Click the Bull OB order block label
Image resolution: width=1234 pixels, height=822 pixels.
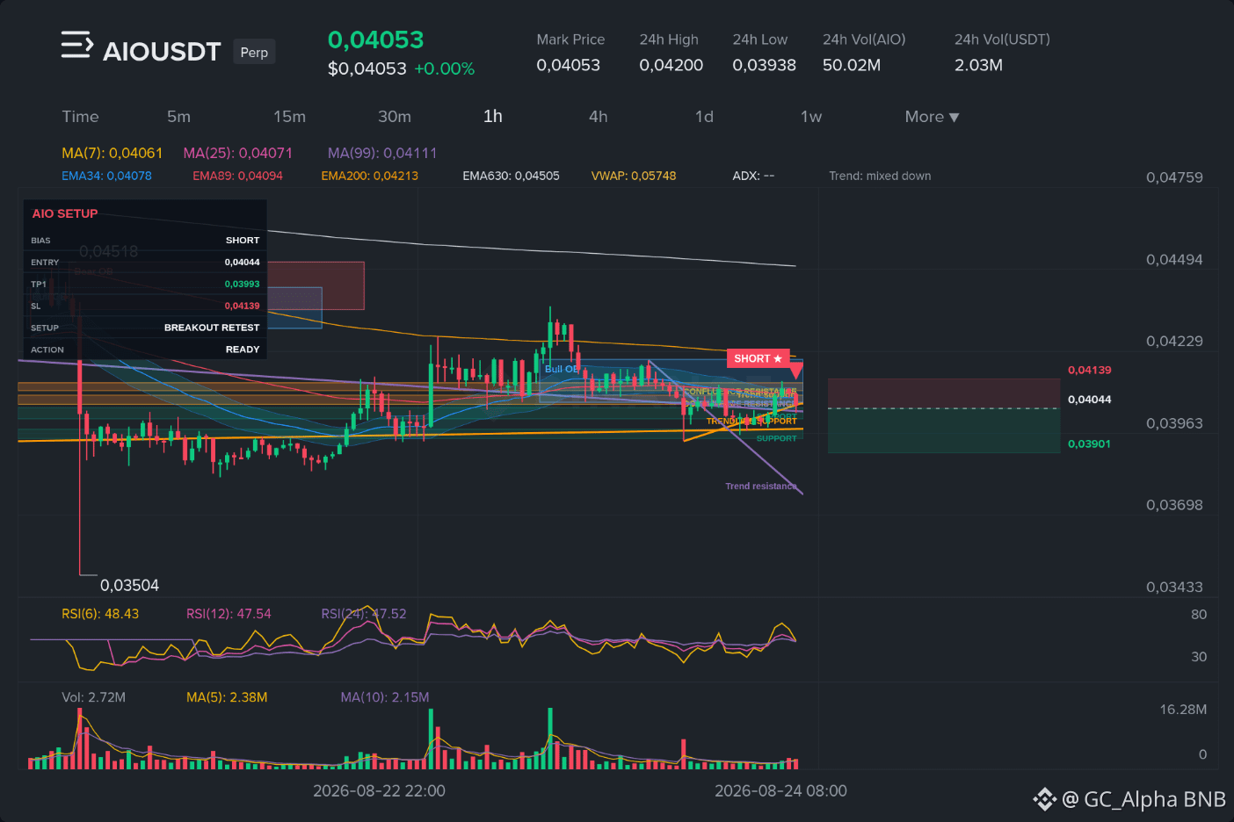tap(562, 369)
